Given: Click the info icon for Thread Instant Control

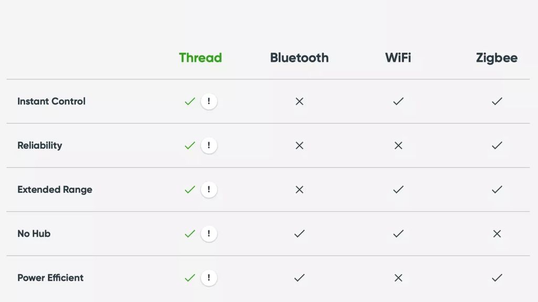Looking at the screenshot, I should 209,101.
